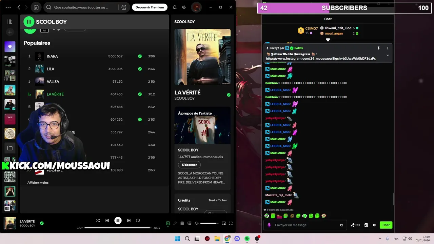434x244 pixels.
Task: Adjust the Spotify volume slider
Action: [210, 223]
